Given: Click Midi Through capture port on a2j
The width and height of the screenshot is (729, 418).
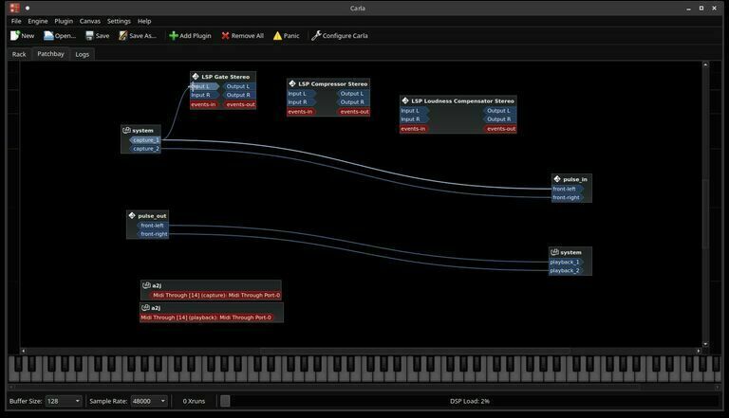Looking at the screenshot, I should 215,295.
